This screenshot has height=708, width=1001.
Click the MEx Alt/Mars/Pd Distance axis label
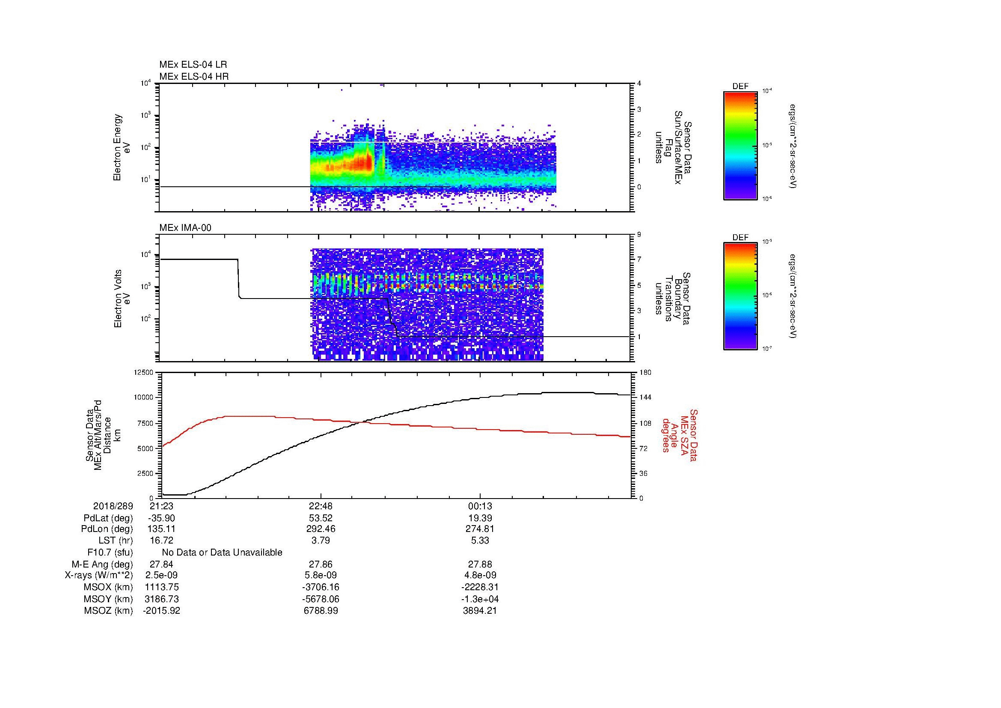[x=103, y=435]
